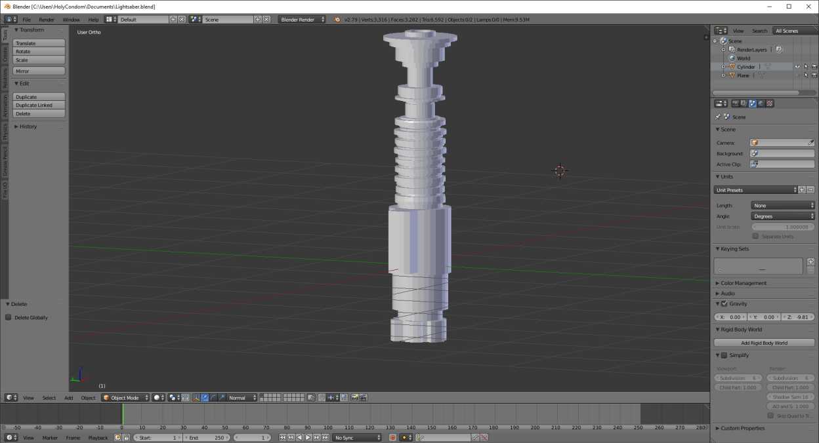Open the Render menu

(x=47, y=20)
